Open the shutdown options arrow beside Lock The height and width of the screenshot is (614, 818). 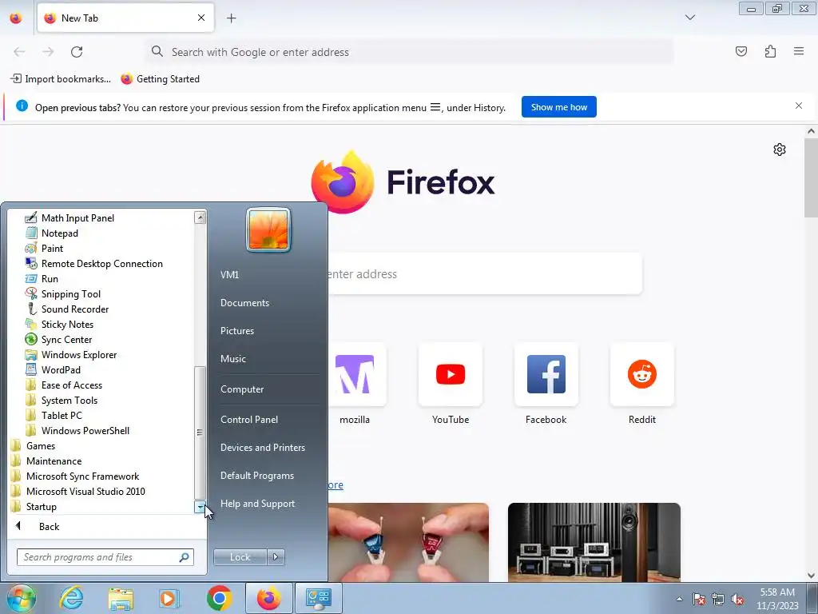(x=276, y=556)
